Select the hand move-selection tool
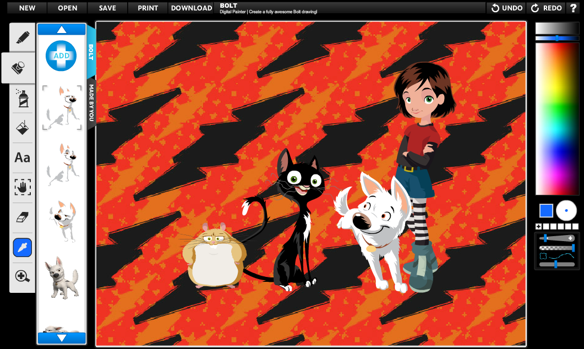The width and height of the screenshot is (584, 349). [x=23, y=187]
